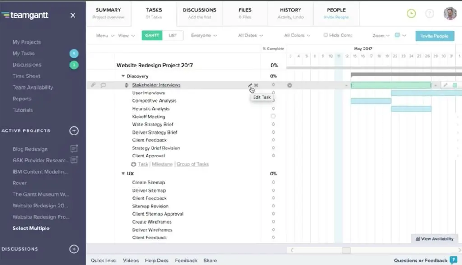Add a Milestone via the link
The width and height of the screenshot is (462, 265).
pyautogui.click(x=162, y=164)
